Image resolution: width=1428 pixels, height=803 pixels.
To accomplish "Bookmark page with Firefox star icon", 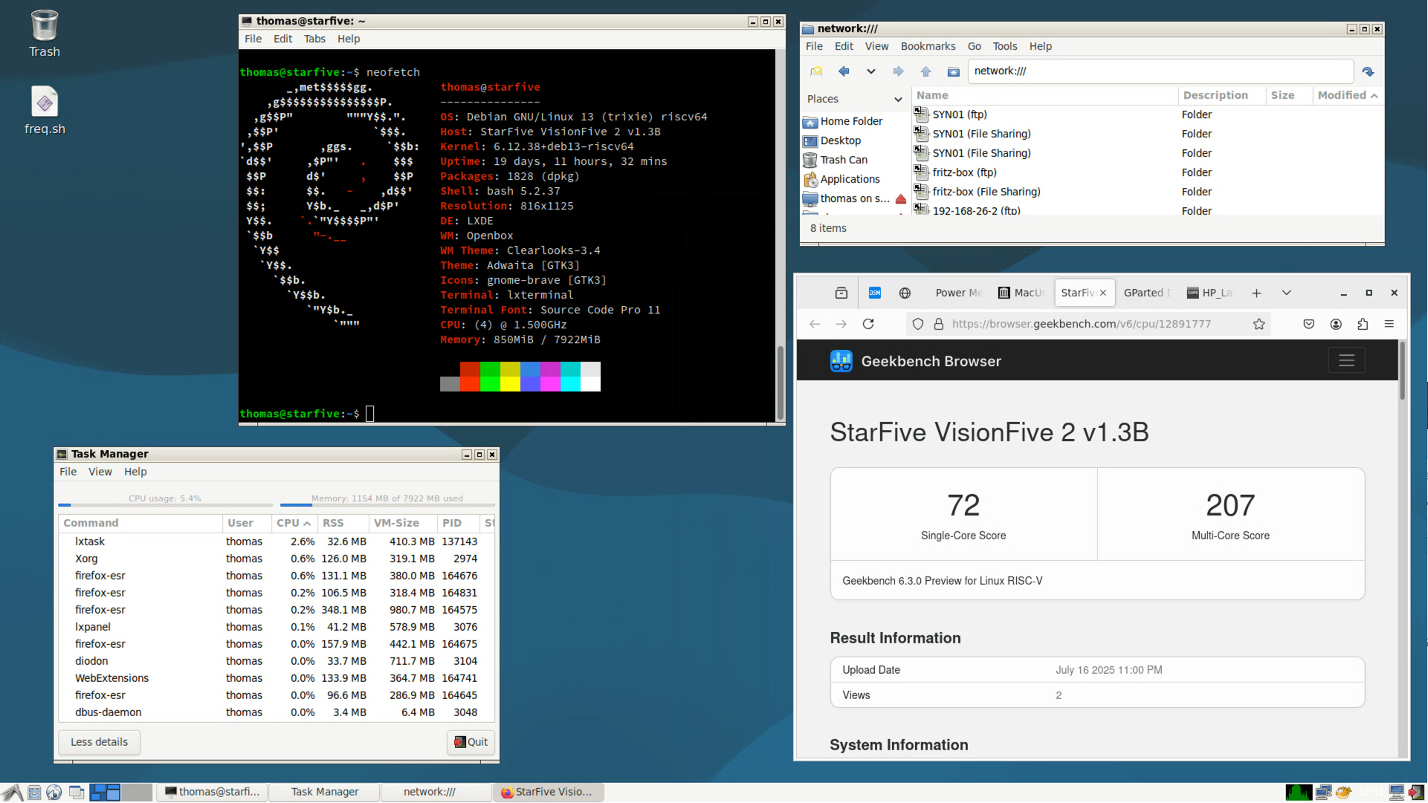I will pyautogui.click(x=1259, y=324).
